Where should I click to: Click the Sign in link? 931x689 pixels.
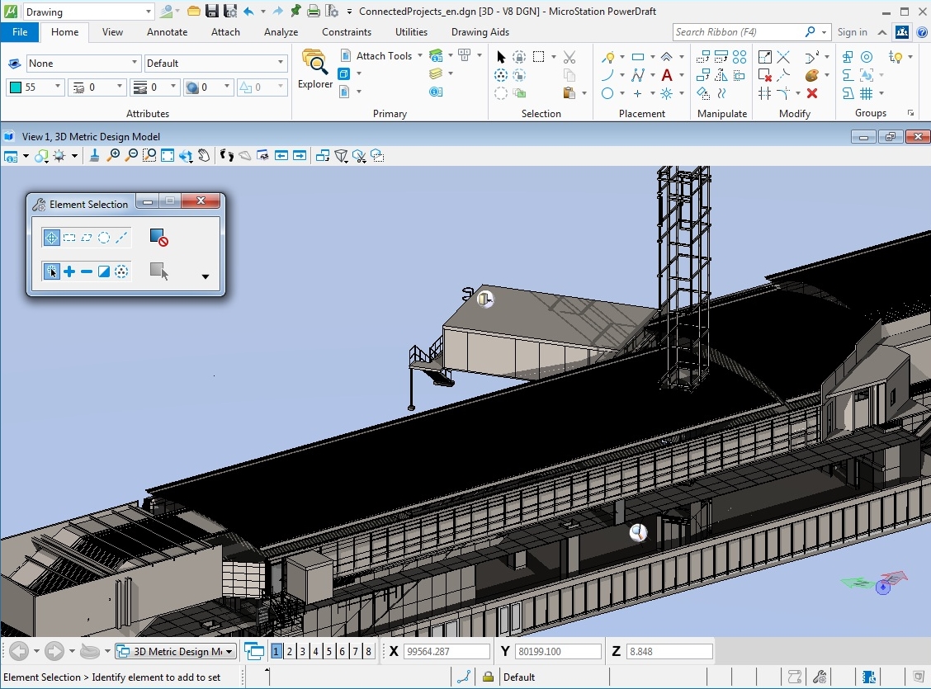(852, 32)
